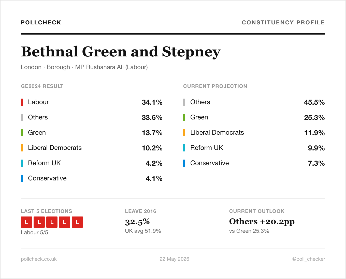Click the Current Projection section heading
The image size is (346, 279).
215,86
